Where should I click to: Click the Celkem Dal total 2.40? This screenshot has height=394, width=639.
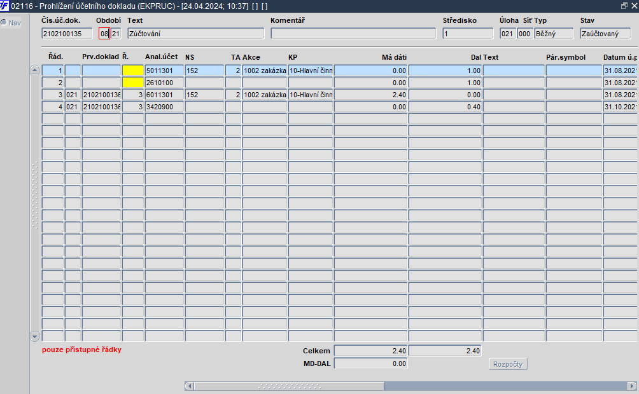pyautogui.click(x=445, y=351)
